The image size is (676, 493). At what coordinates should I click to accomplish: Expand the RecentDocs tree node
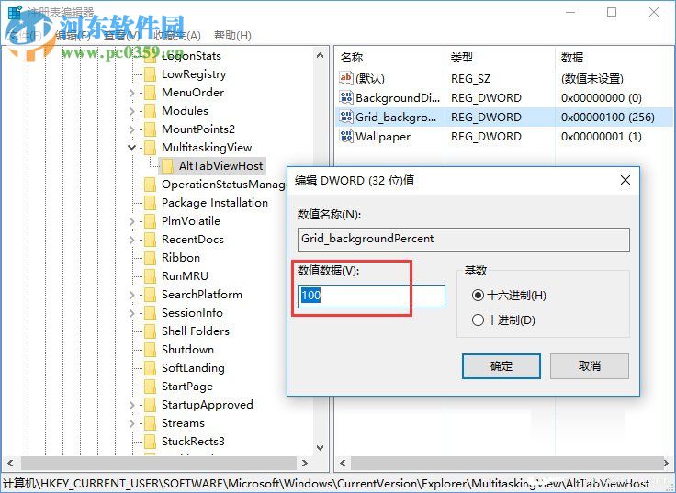pos(132,240)
